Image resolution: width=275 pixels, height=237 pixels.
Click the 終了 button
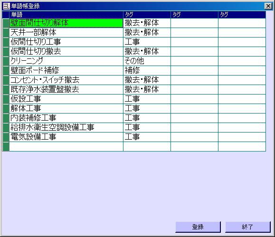(x=248, y=227)
